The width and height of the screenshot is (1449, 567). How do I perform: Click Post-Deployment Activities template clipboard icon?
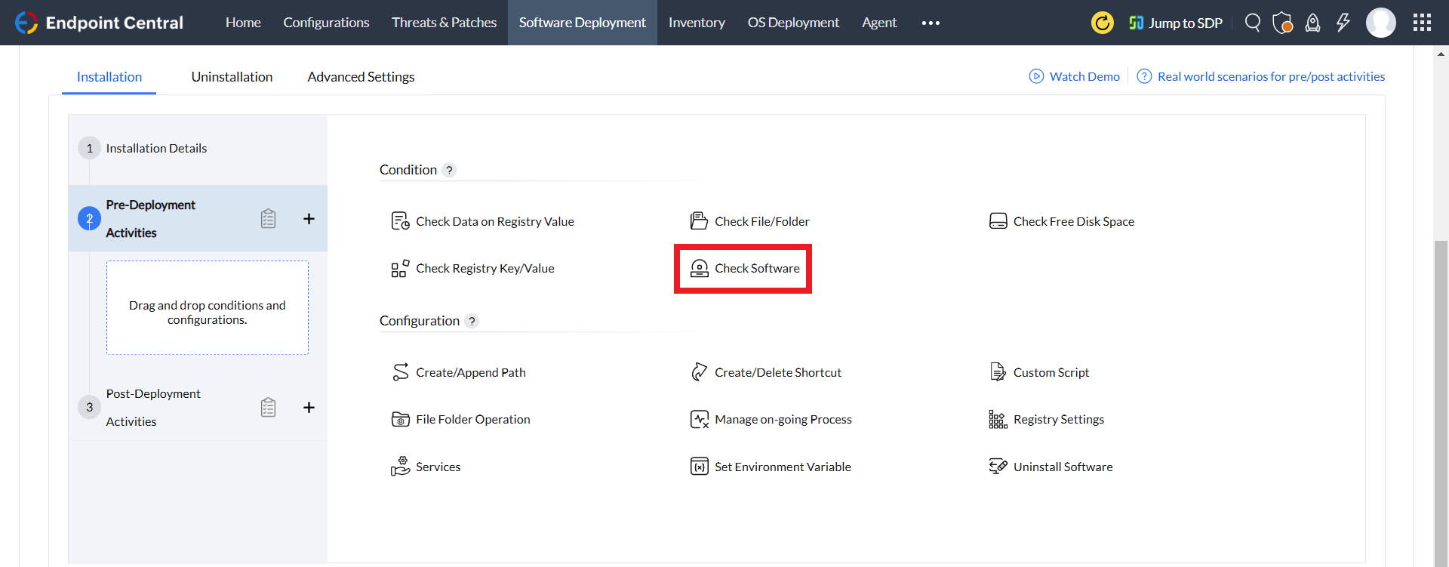(x=268, y=408)
